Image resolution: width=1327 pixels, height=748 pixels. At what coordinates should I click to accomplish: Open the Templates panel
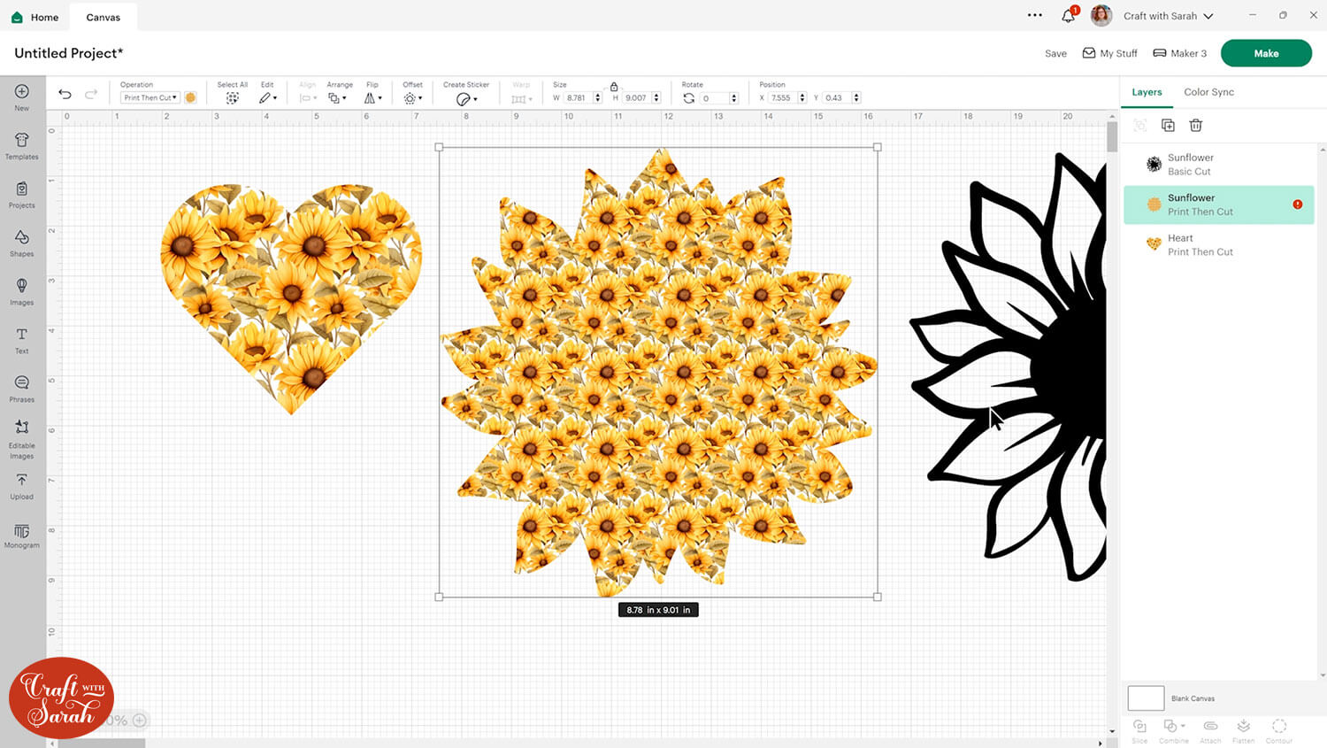[21, 144]
